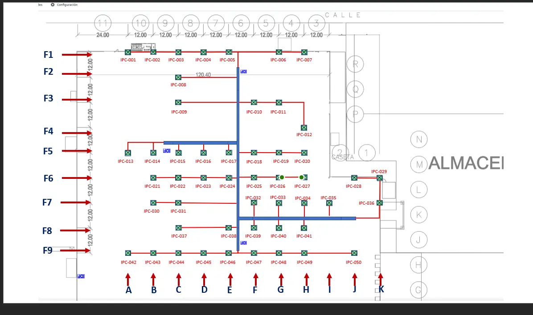Click the 'IPC-029' label text
This screenshot has height=315, width=533.
click(379, 171)
